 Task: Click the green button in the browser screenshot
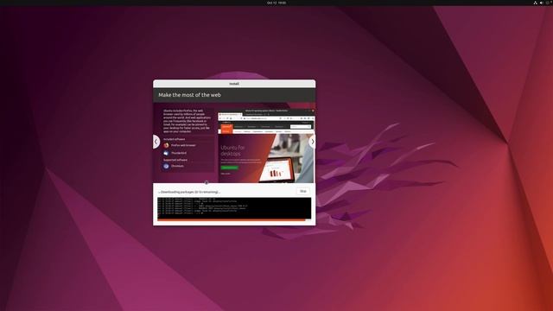coord(229,168)
